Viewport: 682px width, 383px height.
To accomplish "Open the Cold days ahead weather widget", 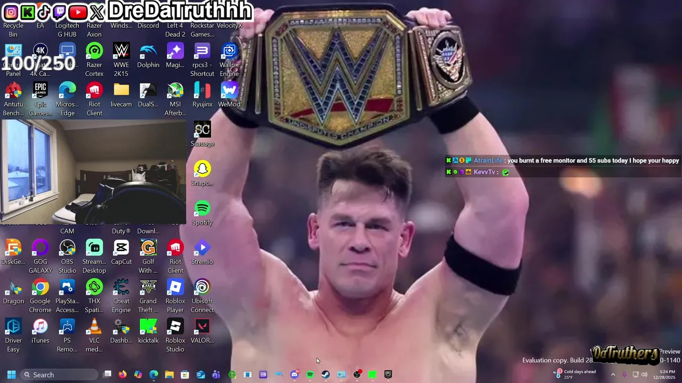I will (x=575, y=374).
